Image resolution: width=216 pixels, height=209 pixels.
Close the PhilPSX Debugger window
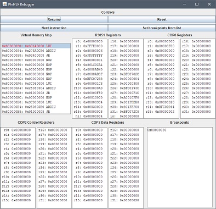tap(209, 4)
